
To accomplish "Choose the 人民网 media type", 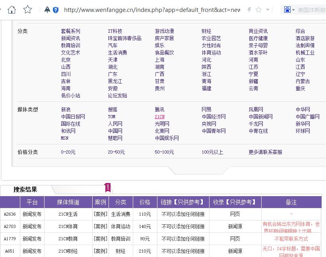I will pyautogui.click(x=115, y=124).
